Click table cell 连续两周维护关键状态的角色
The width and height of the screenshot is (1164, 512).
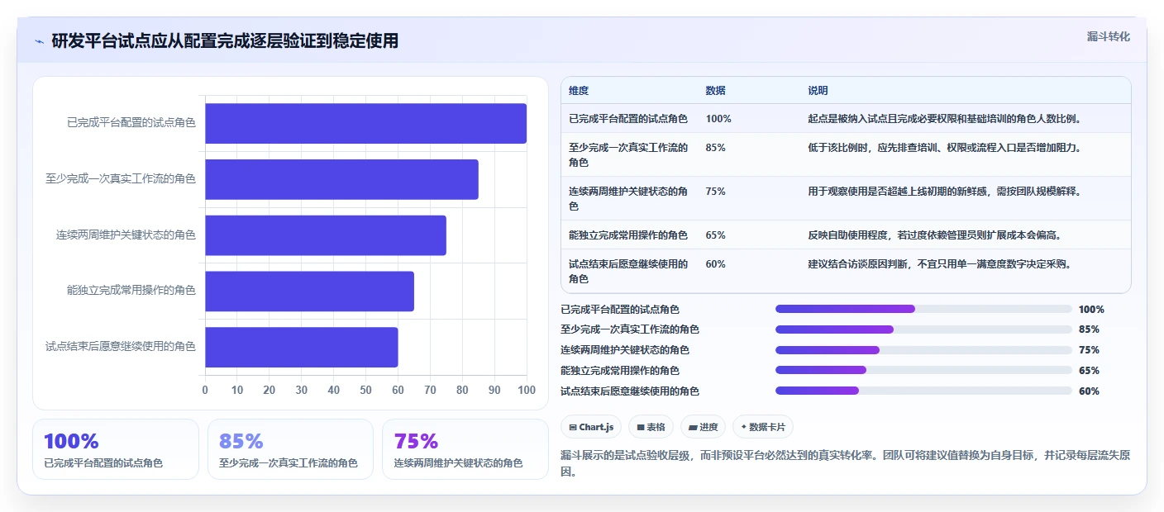tap(628, 198)
